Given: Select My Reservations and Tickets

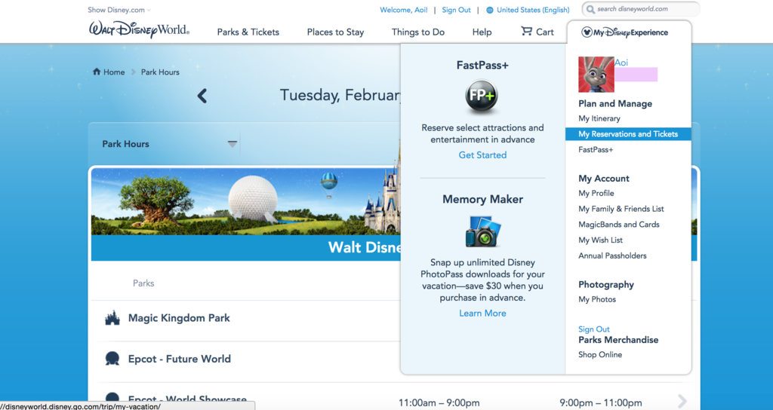Looking at the screenshot, I should coord(628,134).
